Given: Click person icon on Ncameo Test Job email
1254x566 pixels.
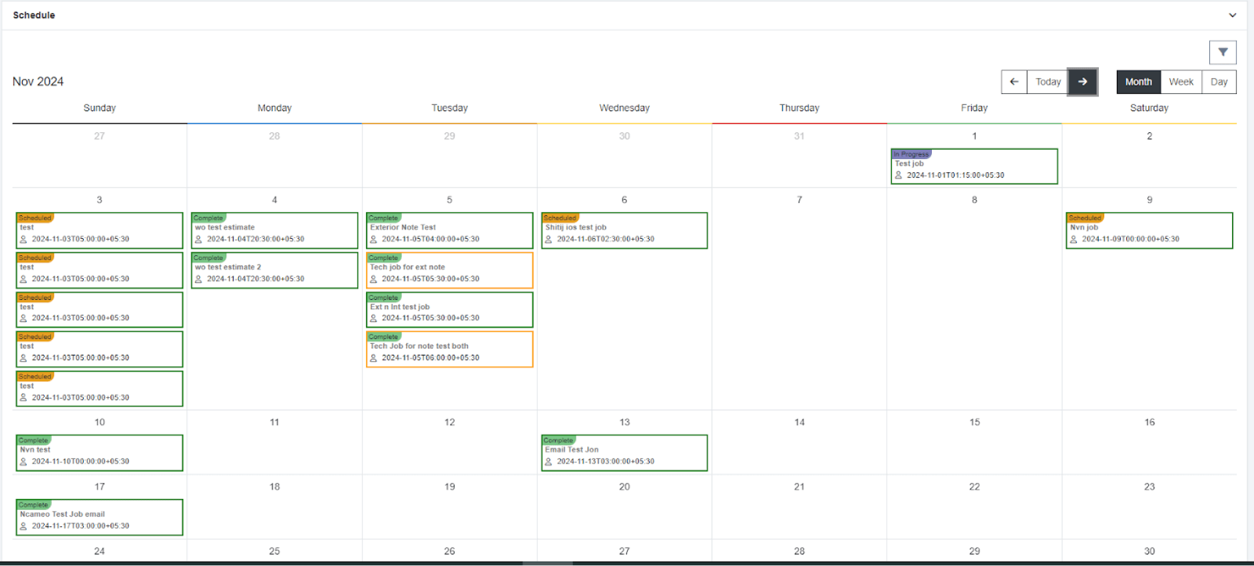Looking at the screenshot, I should [x=23, y=526].
